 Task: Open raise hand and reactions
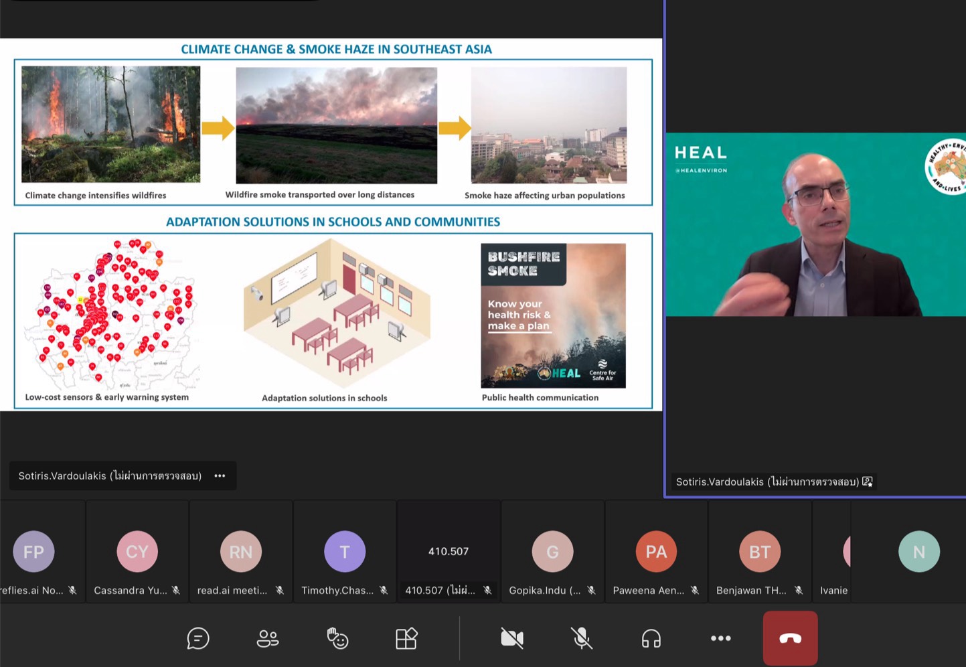[x=337, y=639]
